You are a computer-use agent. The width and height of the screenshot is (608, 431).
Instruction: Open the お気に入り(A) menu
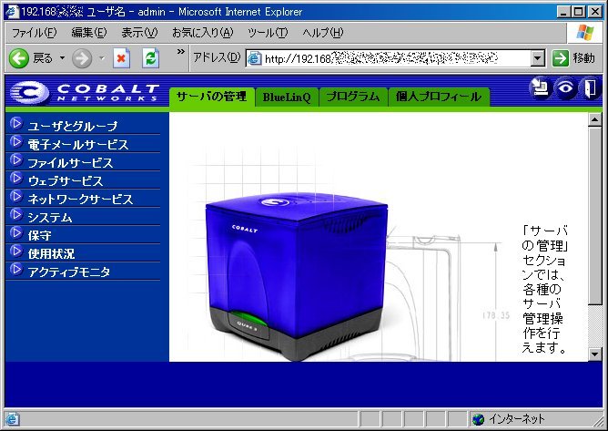tap(202, 33)
